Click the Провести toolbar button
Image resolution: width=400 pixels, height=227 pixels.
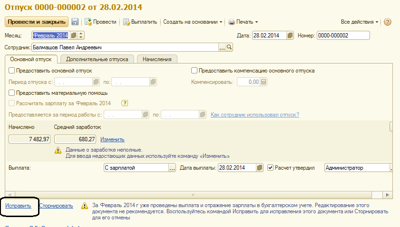pyautogui.click(x=100, y=22)
